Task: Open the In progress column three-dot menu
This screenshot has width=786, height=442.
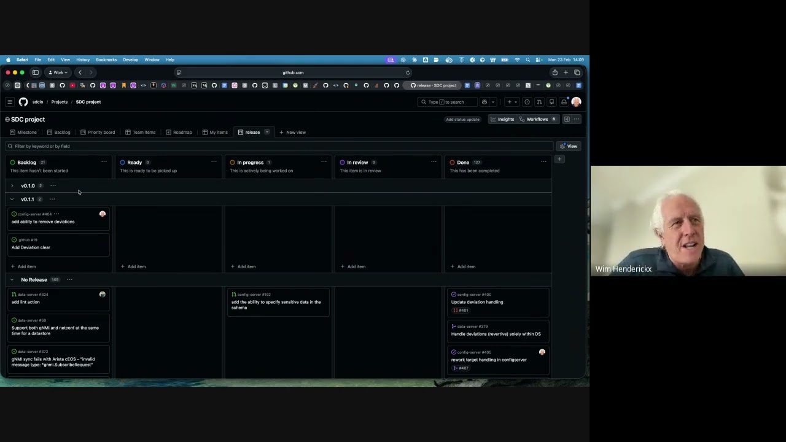Action: (324, 162)
